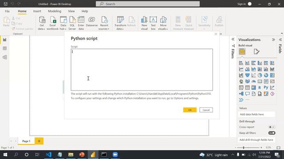Click the Zoom slider handle
The width and height of the screenshot is (284, 159).
coord(244,148)
